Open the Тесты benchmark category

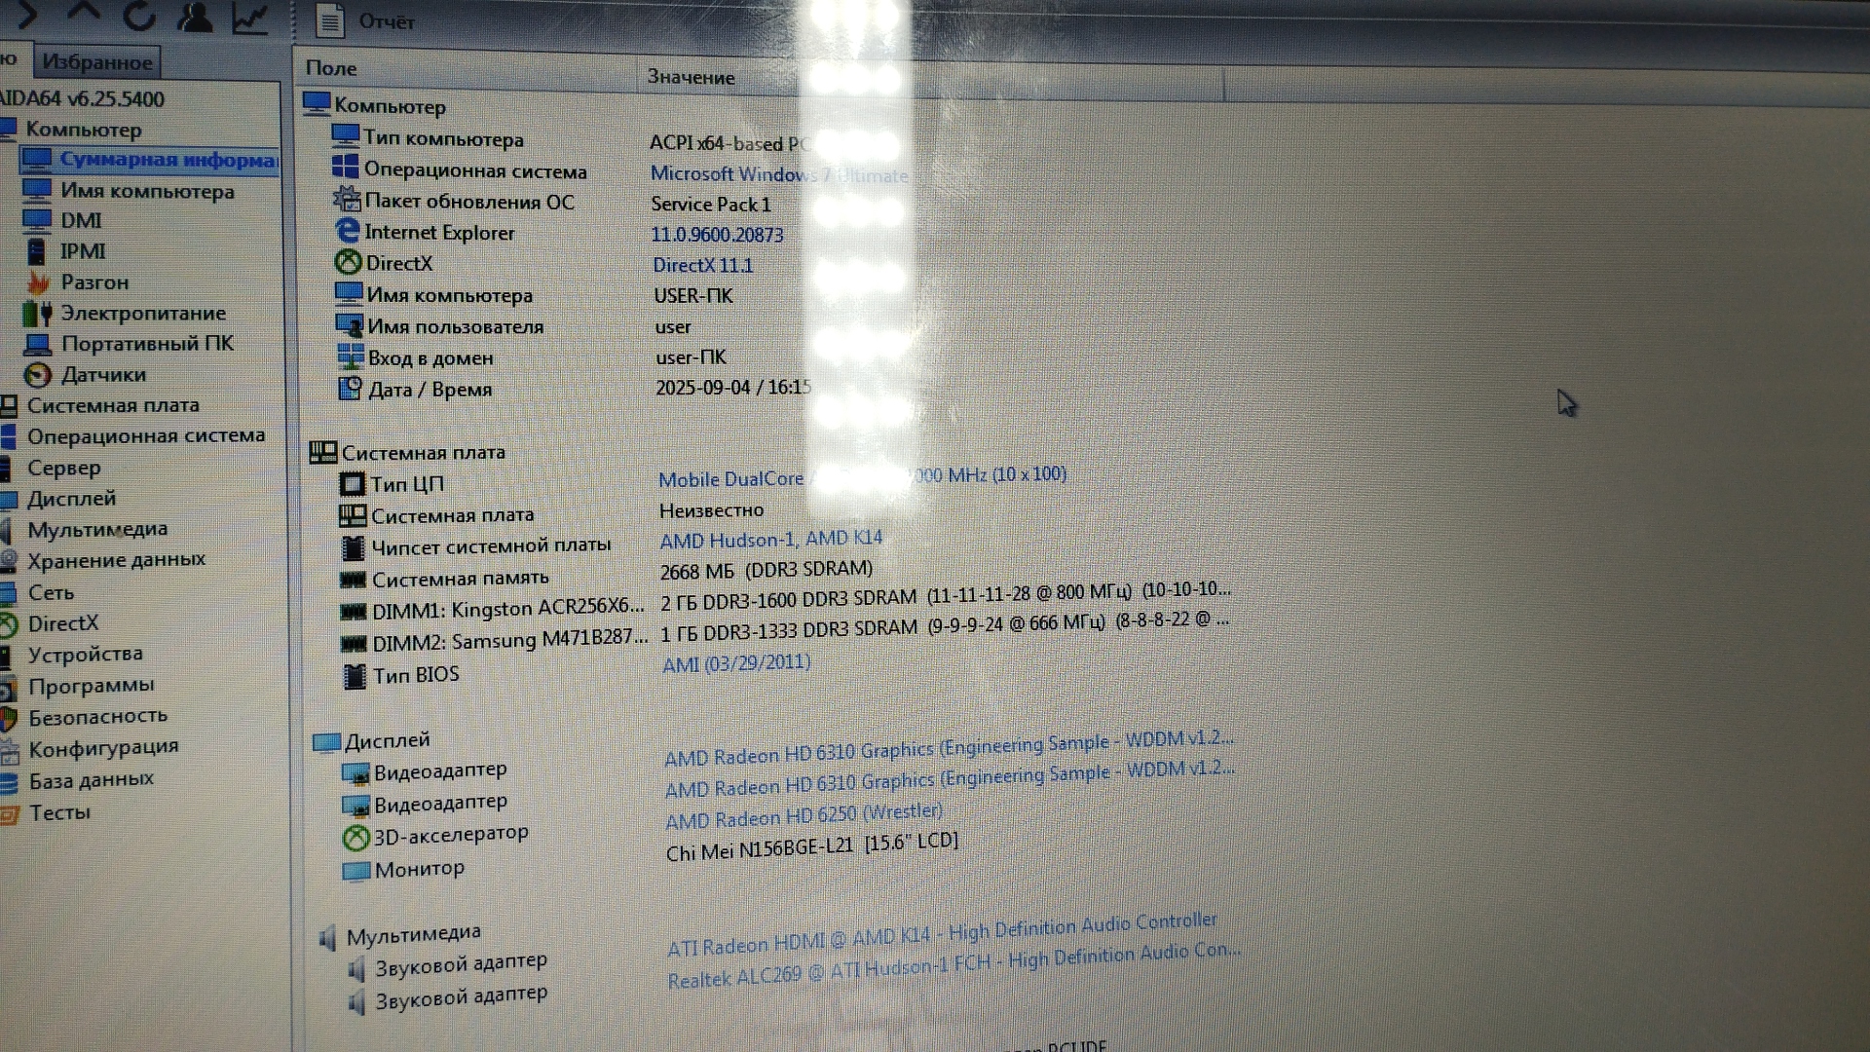coord(58,812)
